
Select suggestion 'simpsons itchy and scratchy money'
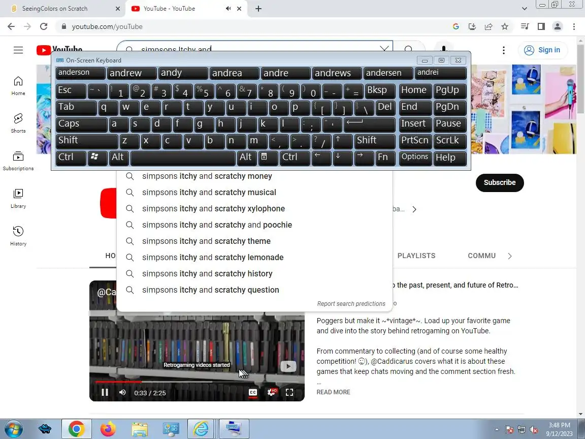(x=254, y=176)
